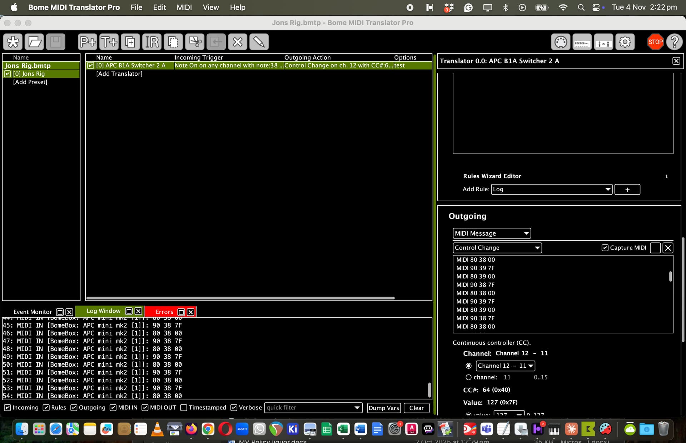Expand the Control Change message type dropdown
The height and width of the screenshot is (443, 686).
(497, 248)
